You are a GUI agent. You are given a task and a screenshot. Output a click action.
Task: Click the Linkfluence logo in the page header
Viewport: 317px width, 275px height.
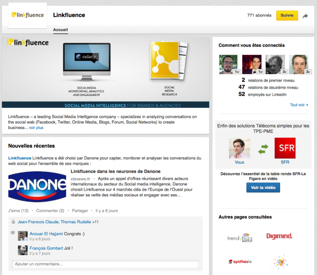(x=27, y=15)
